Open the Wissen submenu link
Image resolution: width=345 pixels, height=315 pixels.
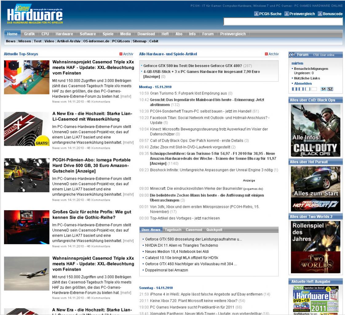click(x=25, y=41)
